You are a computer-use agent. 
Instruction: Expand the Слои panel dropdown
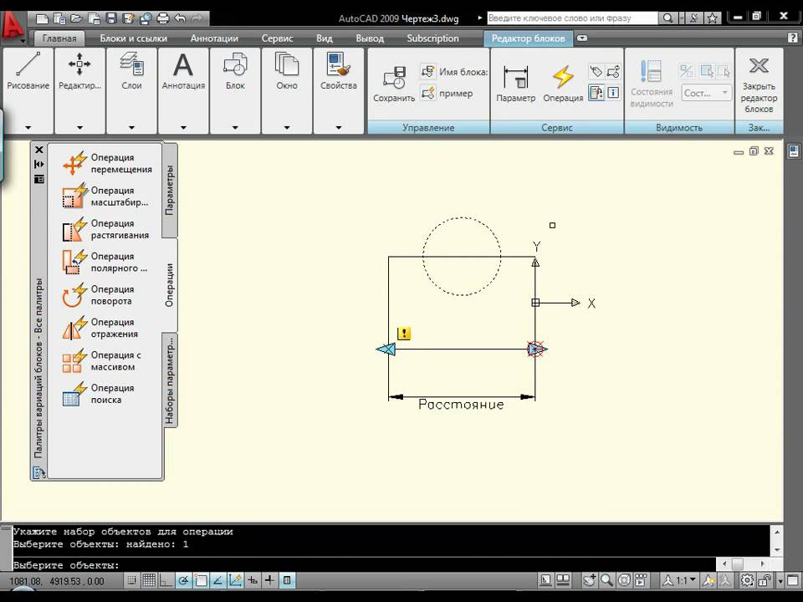click(x=131, y=128)
